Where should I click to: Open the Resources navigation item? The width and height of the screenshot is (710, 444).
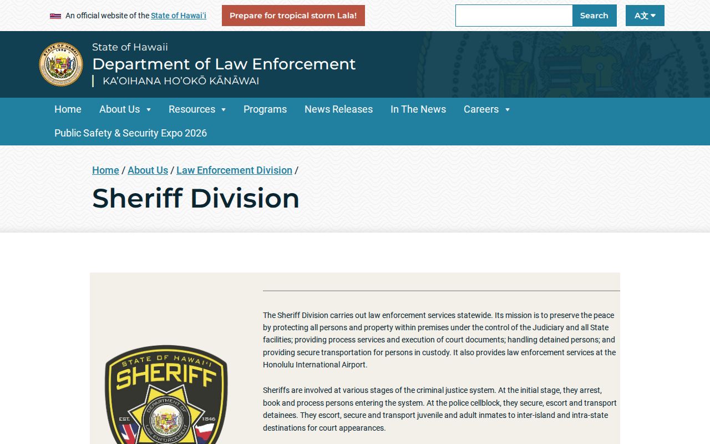pos(192,109)
